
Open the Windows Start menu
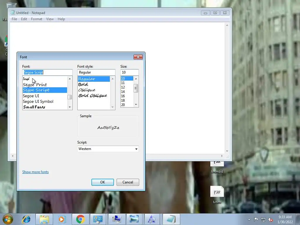click(x=8, y=219)
